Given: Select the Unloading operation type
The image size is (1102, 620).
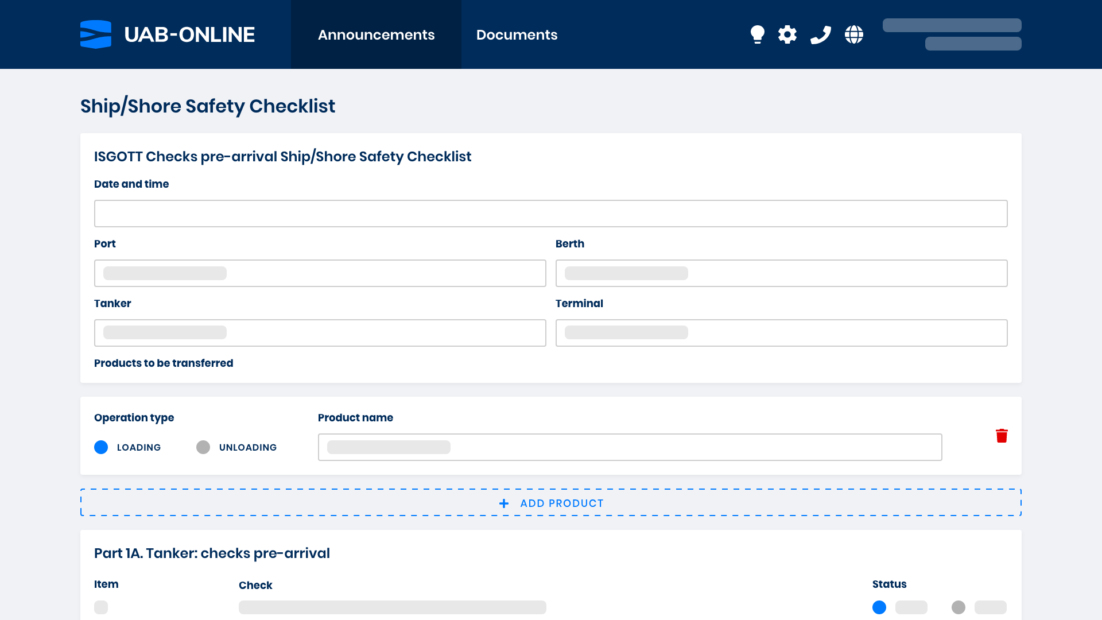Looking at the screenshot, I should pos(203,447).
